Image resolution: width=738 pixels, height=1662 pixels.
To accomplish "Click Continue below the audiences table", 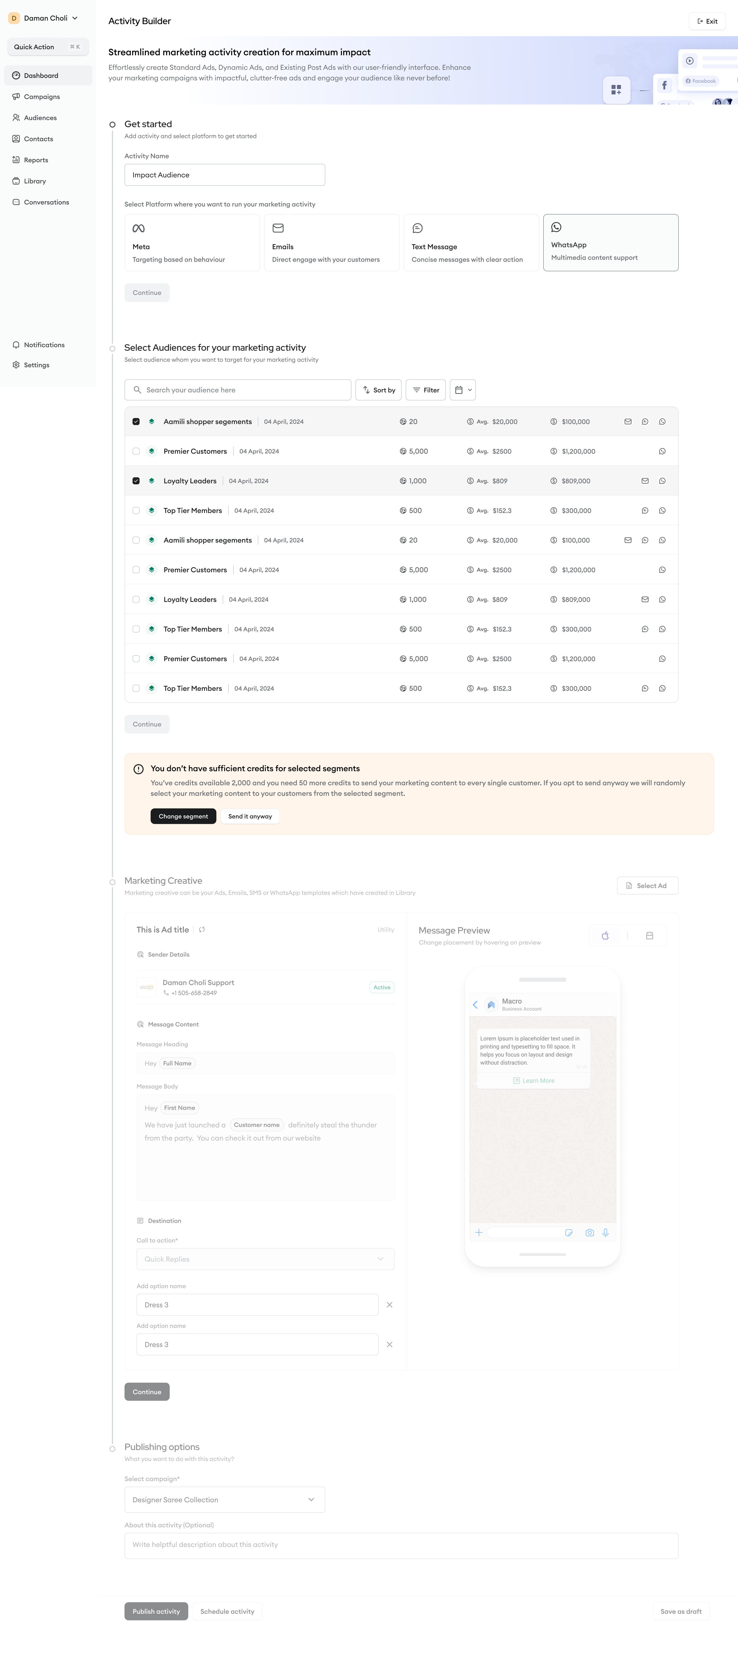I will 147,724.
